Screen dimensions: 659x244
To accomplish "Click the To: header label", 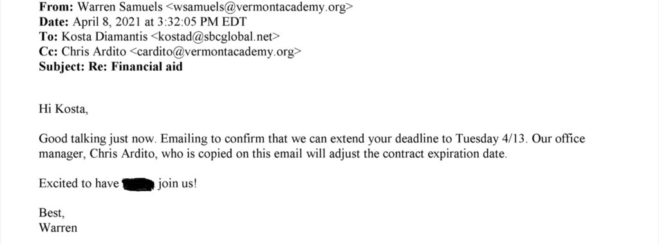I will click(x=49, y=37).
